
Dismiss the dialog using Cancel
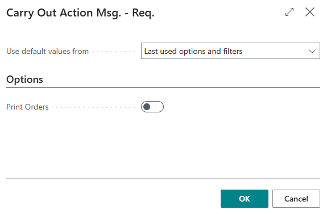coord(296,199)
